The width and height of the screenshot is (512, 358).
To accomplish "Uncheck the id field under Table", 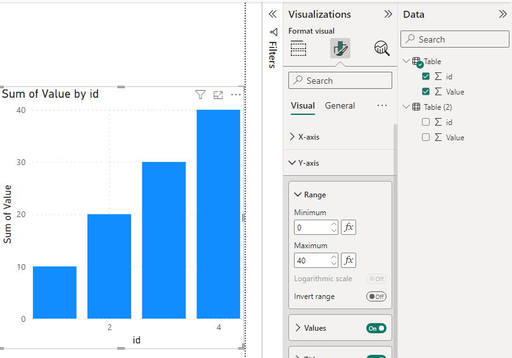I will [x=426, y=76].
